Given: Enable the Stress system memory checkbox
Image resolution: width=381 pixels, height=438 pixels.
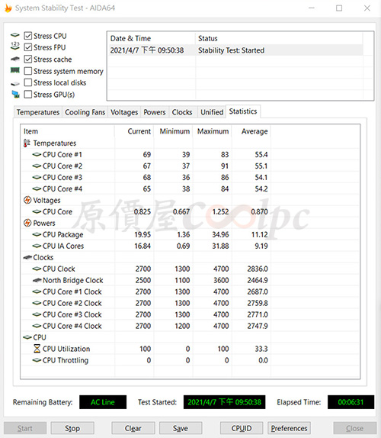Looking at the screenshot, I should (28, 71).
